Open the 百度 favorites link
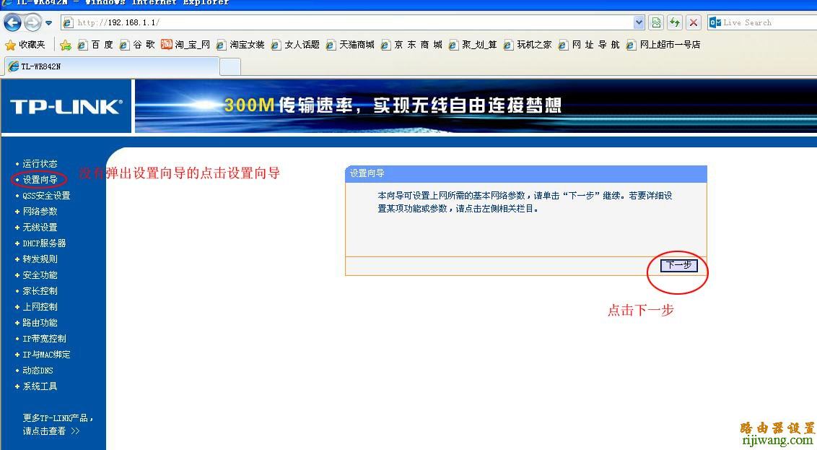817x450 pixels. tap(95, 45)
